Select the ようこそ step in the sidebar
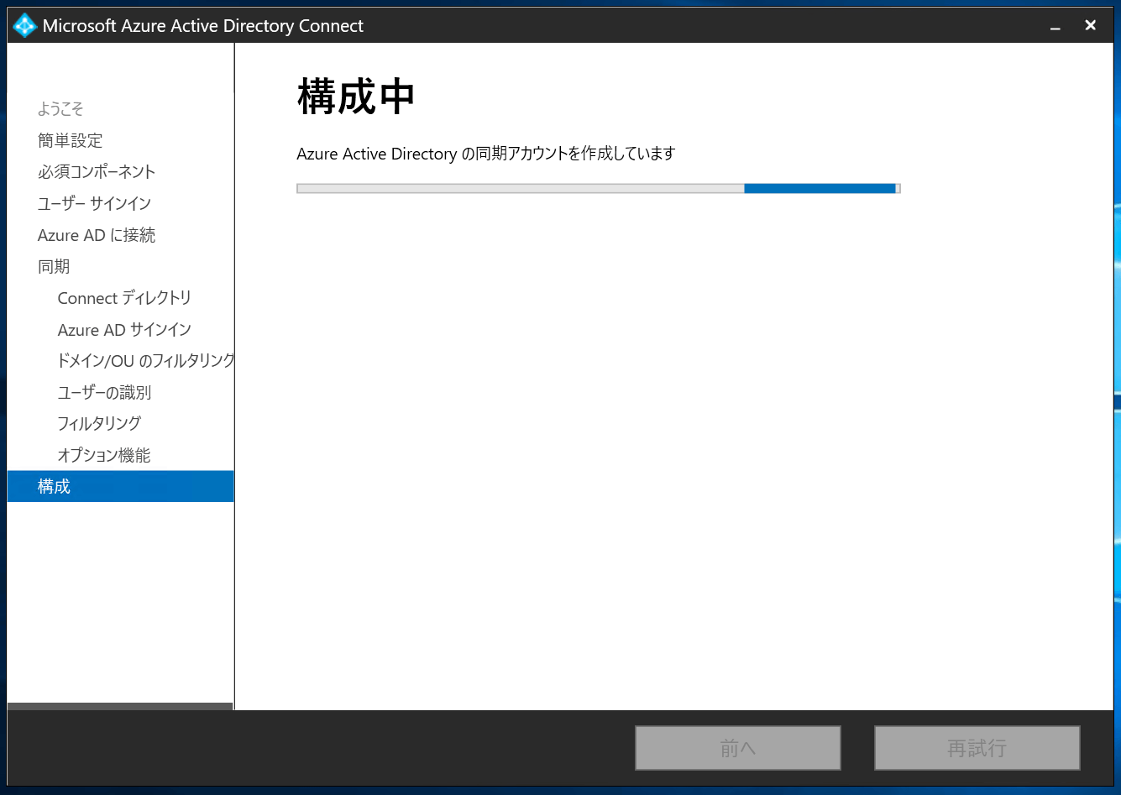This screenshot has height=795, width=1121. 60,109
